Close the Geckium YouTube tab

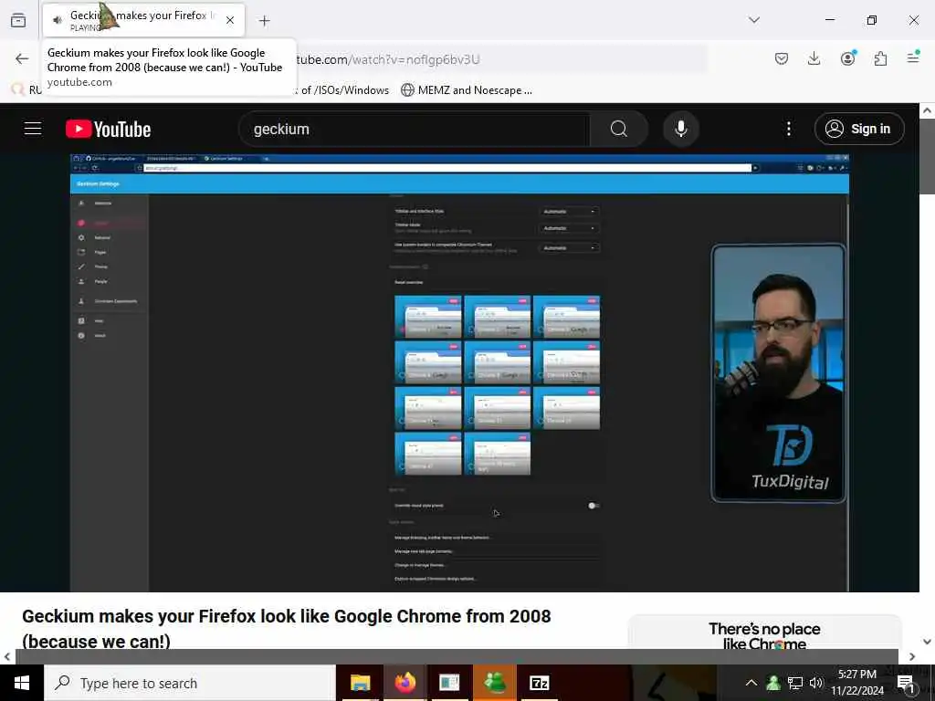230,20
